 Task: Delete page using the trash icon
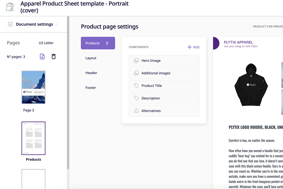point(54,57)
